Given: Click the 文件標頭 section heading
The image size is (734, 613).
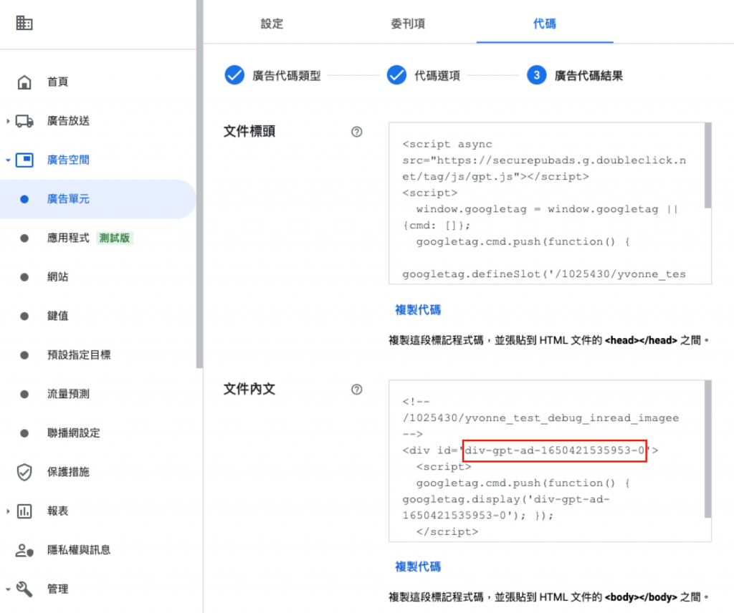Looking at the screenshot, I should point(249,131).
